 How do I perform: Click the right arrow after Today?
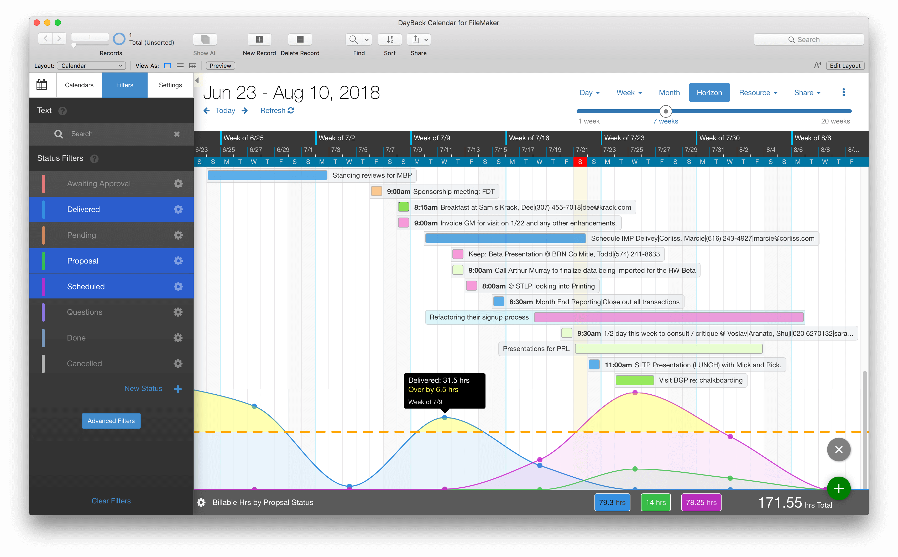coord(244,111)
